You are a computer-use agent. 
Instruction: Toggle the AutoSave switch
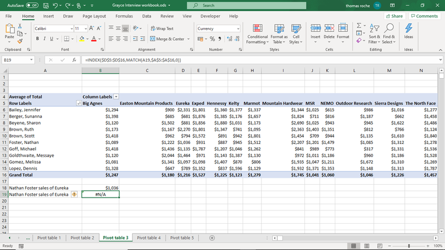pos(31,5)
